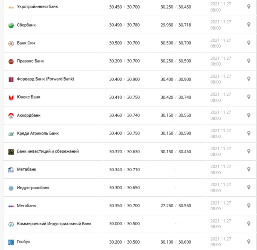
Task: Open Индустриалбанк bank name
Action: click(x=33, y=187)
